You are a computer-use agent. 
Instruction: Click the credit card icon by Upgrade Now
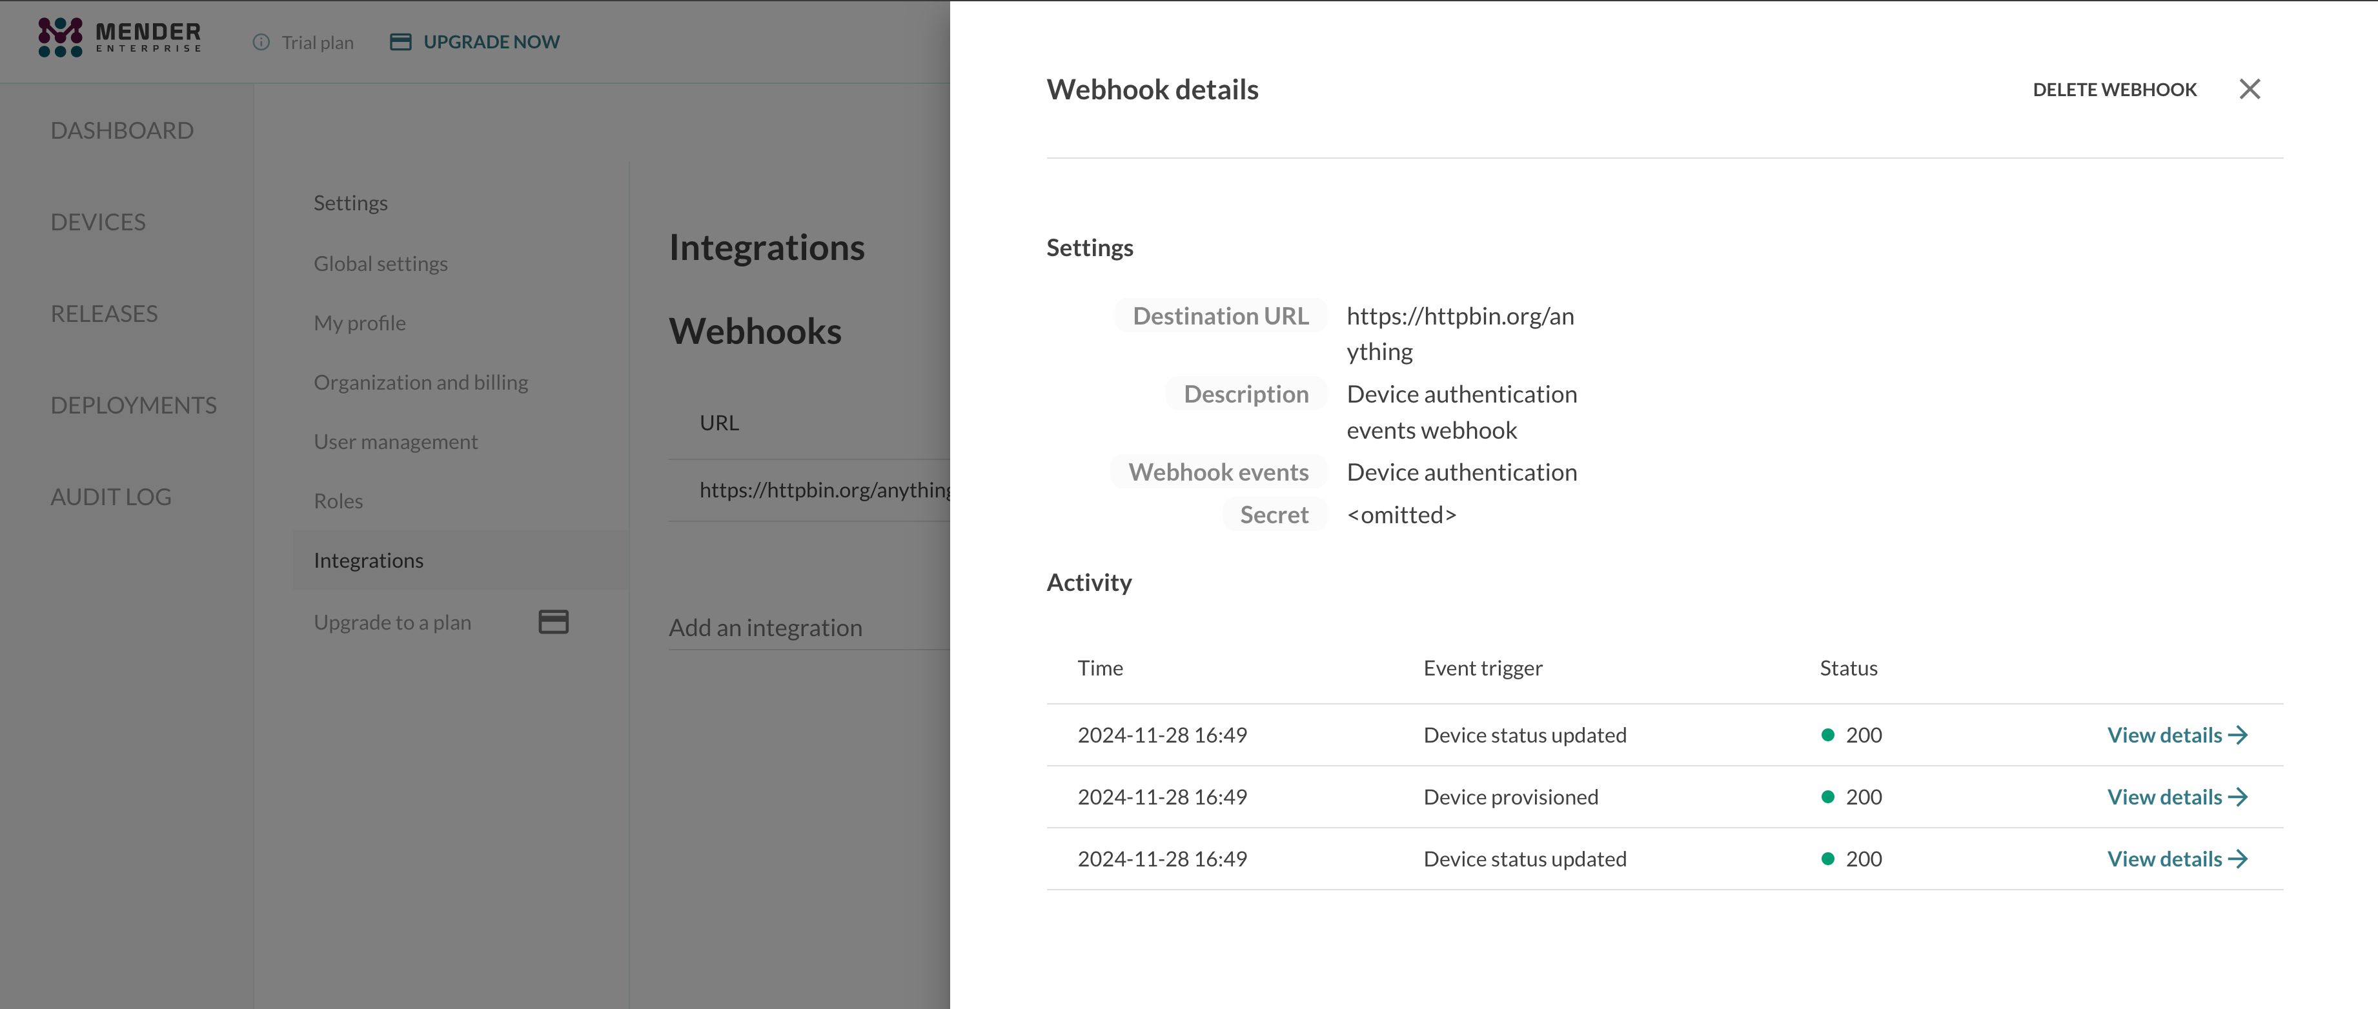click(x=400, y=43)
